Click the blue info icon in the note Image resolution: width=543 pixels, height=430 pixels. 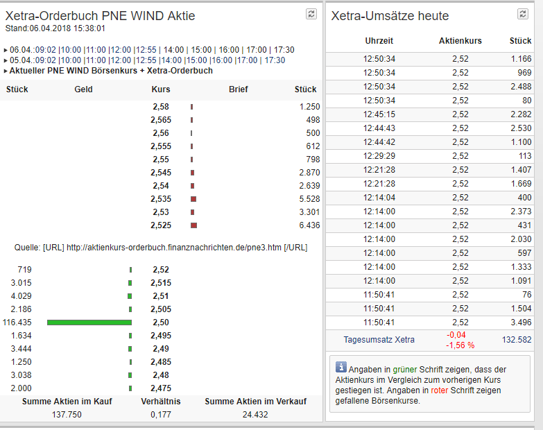pos(341,367)
